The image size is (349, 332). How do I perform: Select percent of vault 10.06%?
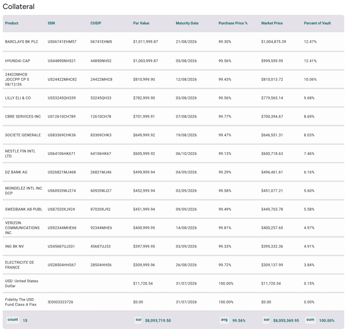[310, 80]
